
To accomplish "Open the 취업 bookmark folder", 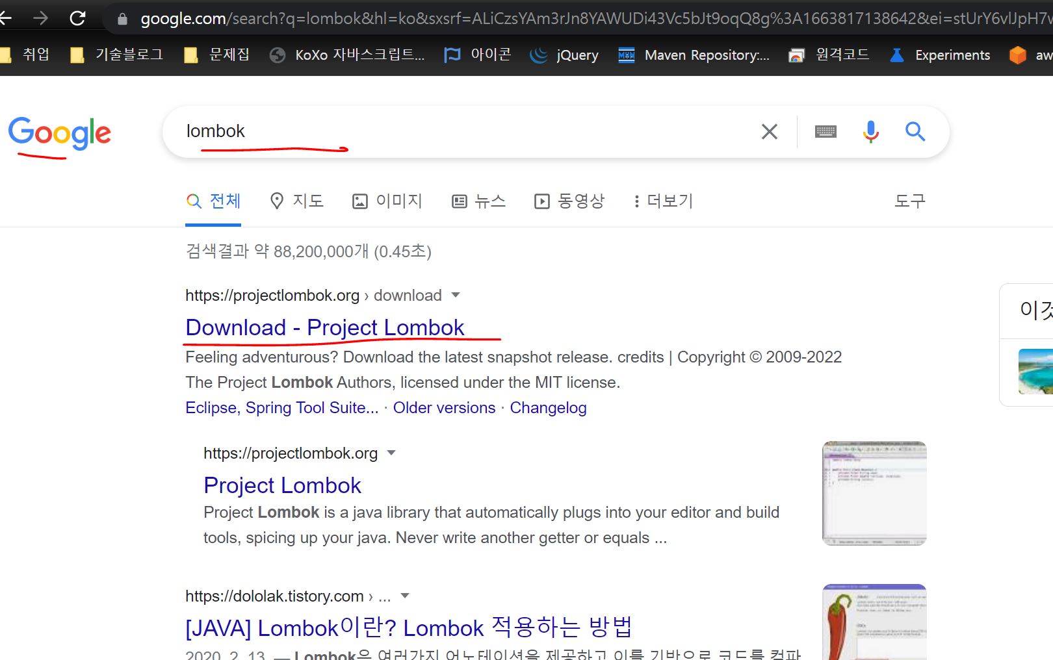I will click(x=25, y=55).
